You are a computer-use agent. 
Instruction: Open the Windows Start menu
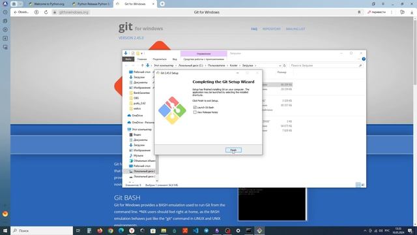coord(5,230)
